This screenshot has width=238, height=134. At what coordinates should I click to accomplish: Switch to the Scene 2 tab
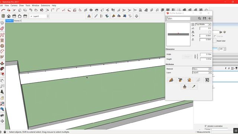click(17, 21)
